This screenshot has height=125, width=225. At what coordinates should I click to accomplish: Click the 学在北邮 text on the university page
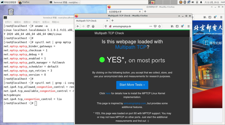pyautogui.click(x=216, y=43)
